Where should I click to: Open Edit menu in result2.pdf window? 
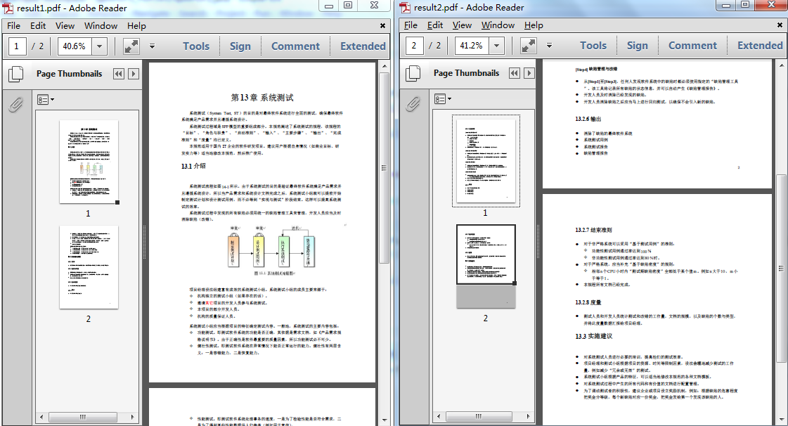(x=434, y=25)
